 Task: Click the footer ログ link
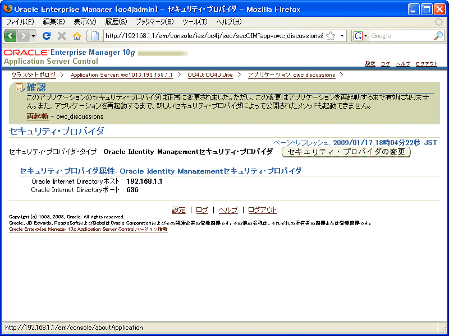(202, 210)
